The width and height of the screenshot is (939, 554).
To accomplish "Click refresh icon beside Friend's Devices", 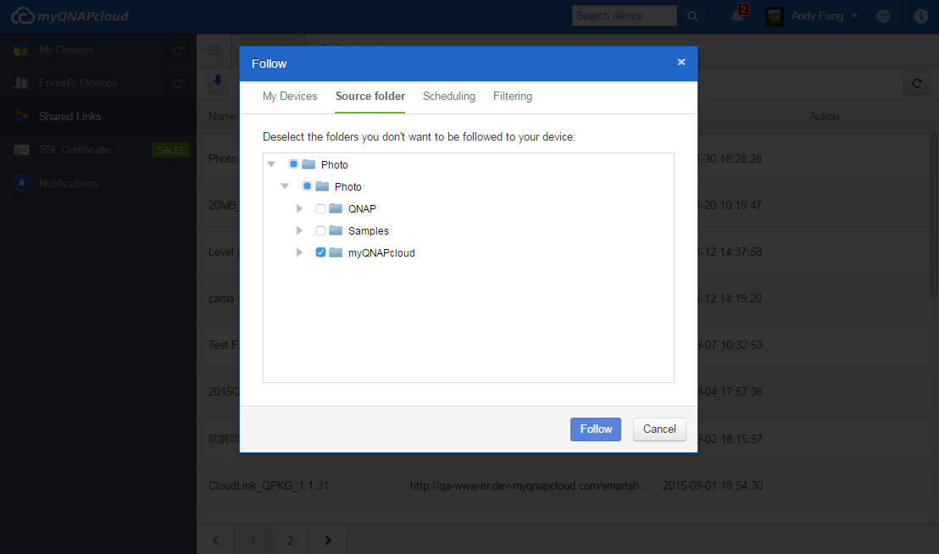I will coord(177,83).
